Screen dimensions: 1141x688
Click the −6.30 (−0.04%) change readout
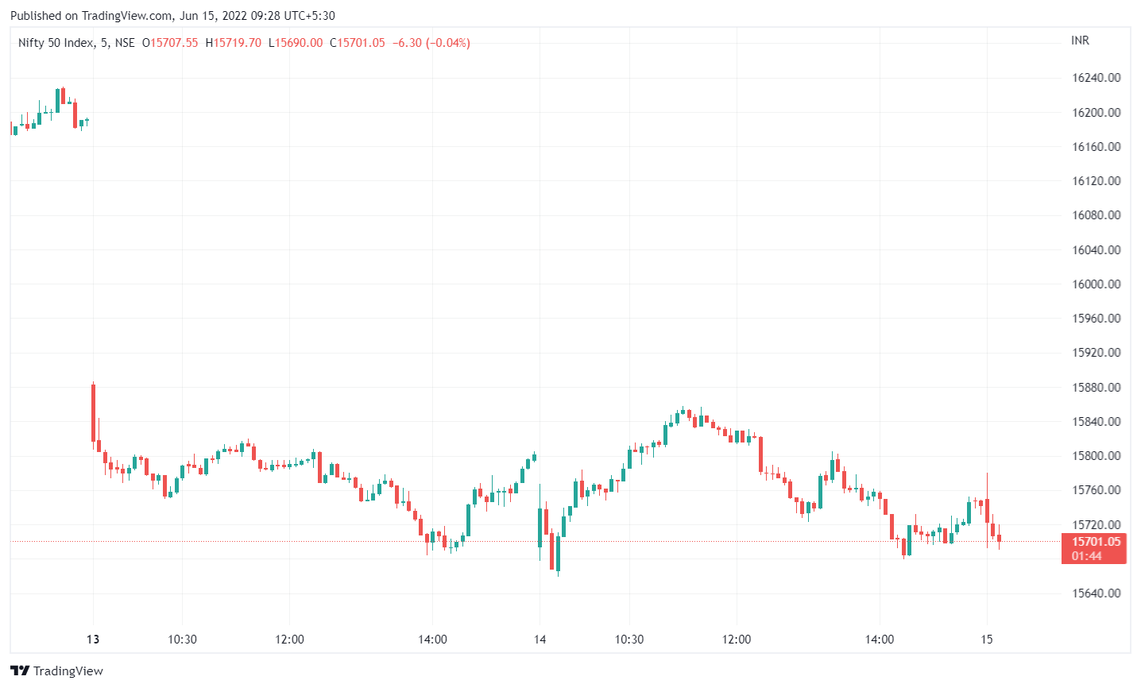pos(431,43)
